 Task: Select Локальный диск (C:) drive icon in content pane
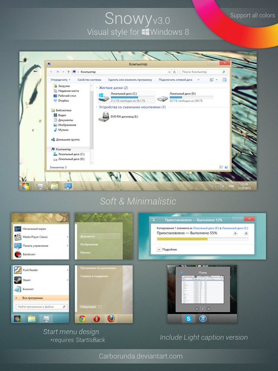(103, 98)
